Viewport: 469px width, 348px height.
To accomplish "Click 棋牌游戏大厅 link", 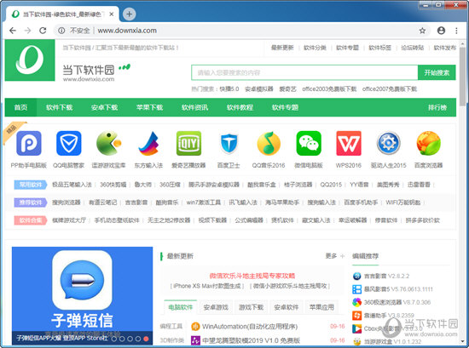I will click(x=69, y=220).
